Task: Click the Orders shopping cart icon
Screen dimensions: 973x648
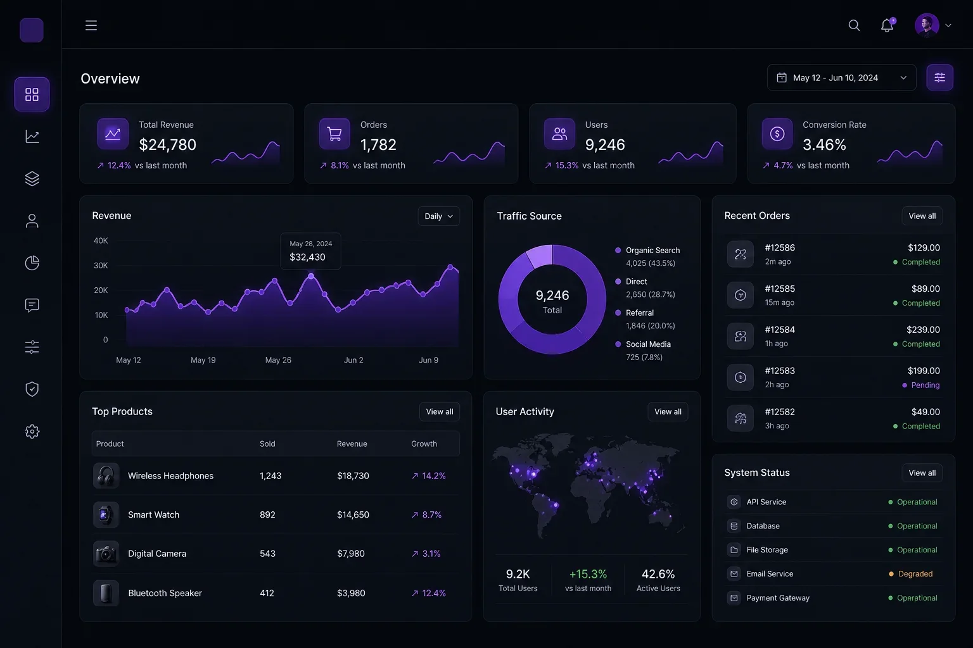Action: 334,134
